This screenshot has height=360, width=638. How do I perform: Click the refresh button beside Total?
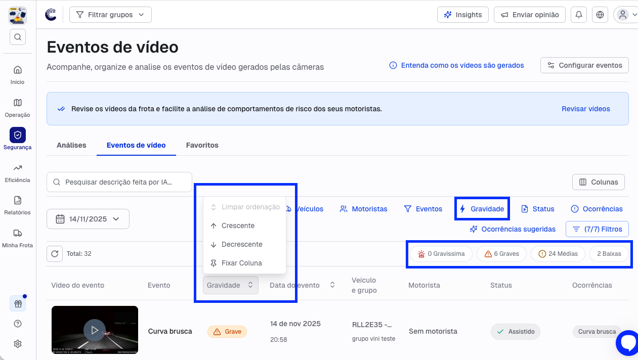pyautogui.click(x=55, y=254)
